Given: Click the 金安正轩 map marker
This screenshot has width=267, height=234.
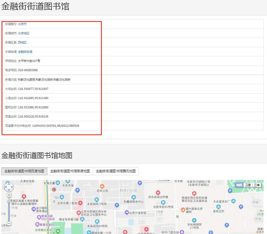Looking at the screenshot, I should [x=218, y=207].
